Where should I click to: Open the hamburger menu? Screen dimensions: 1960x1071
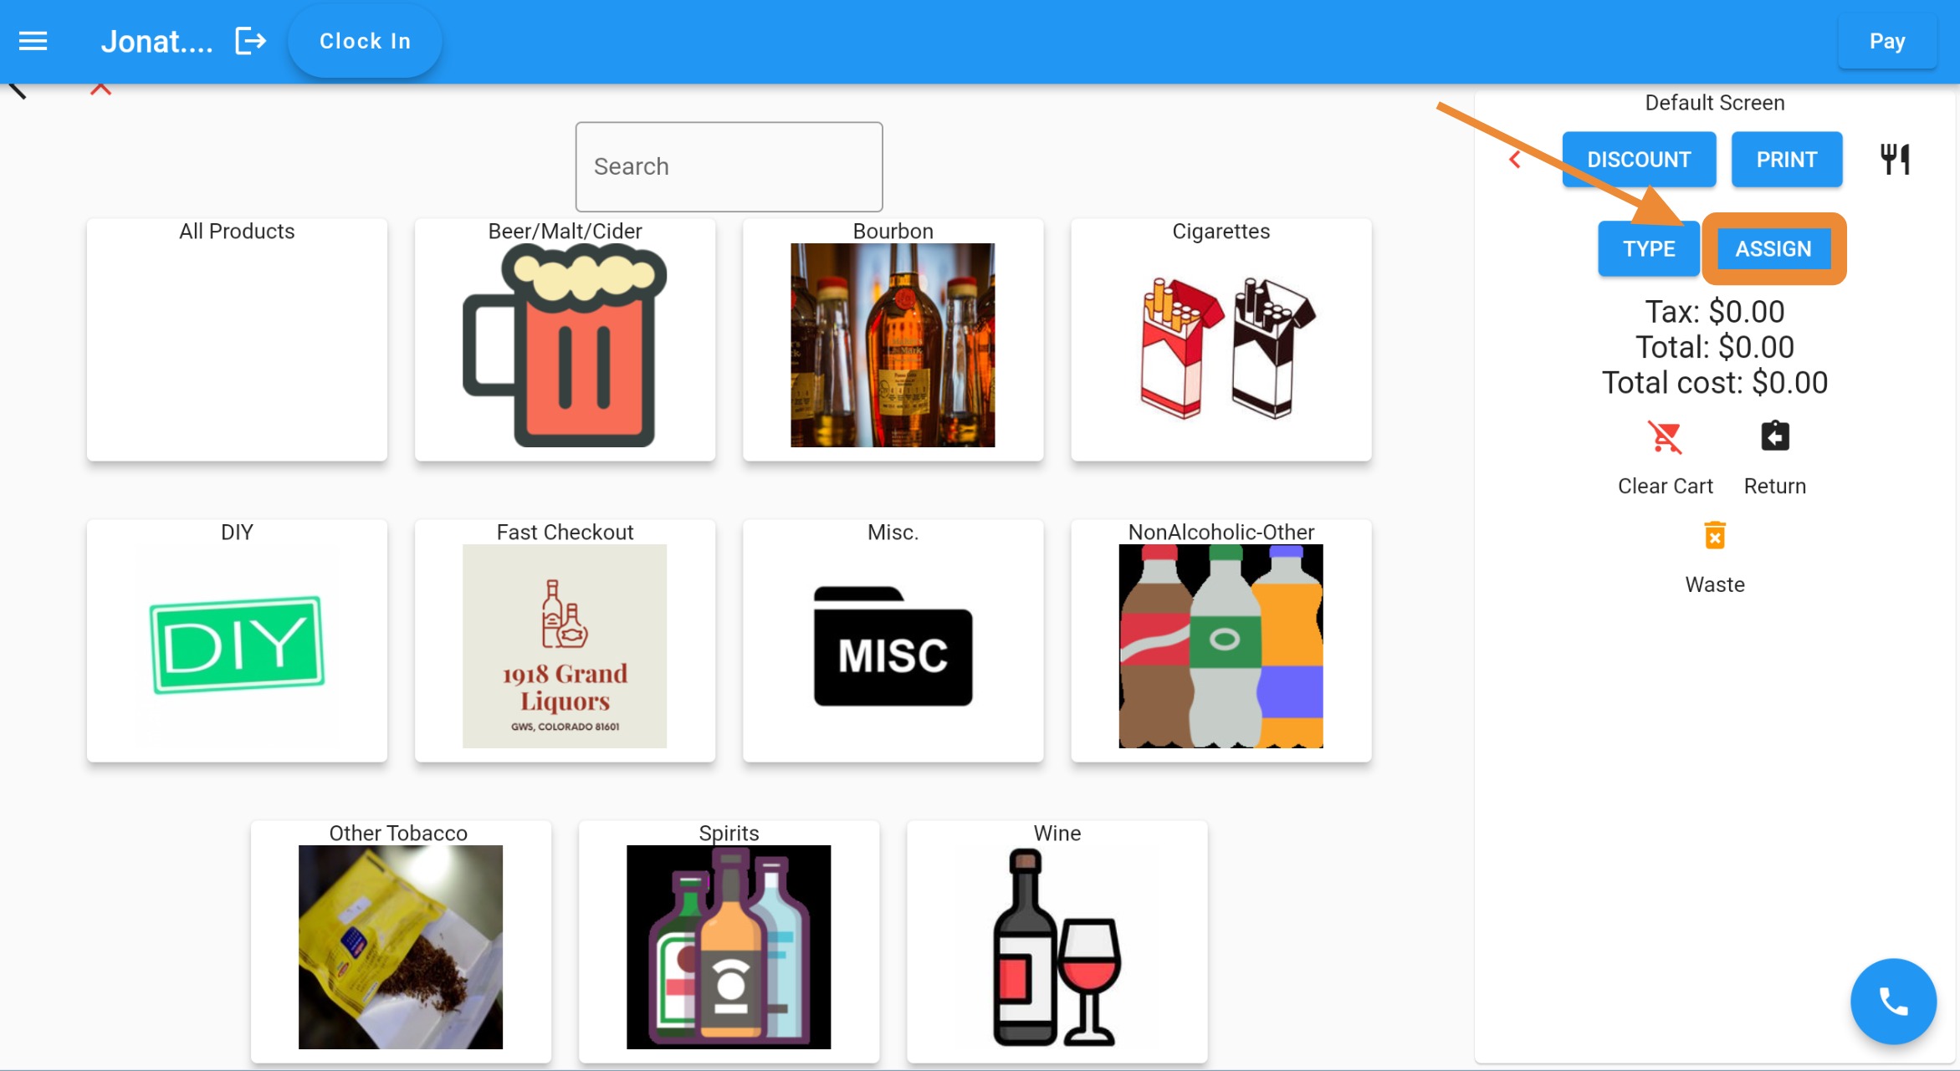point(33,41)
